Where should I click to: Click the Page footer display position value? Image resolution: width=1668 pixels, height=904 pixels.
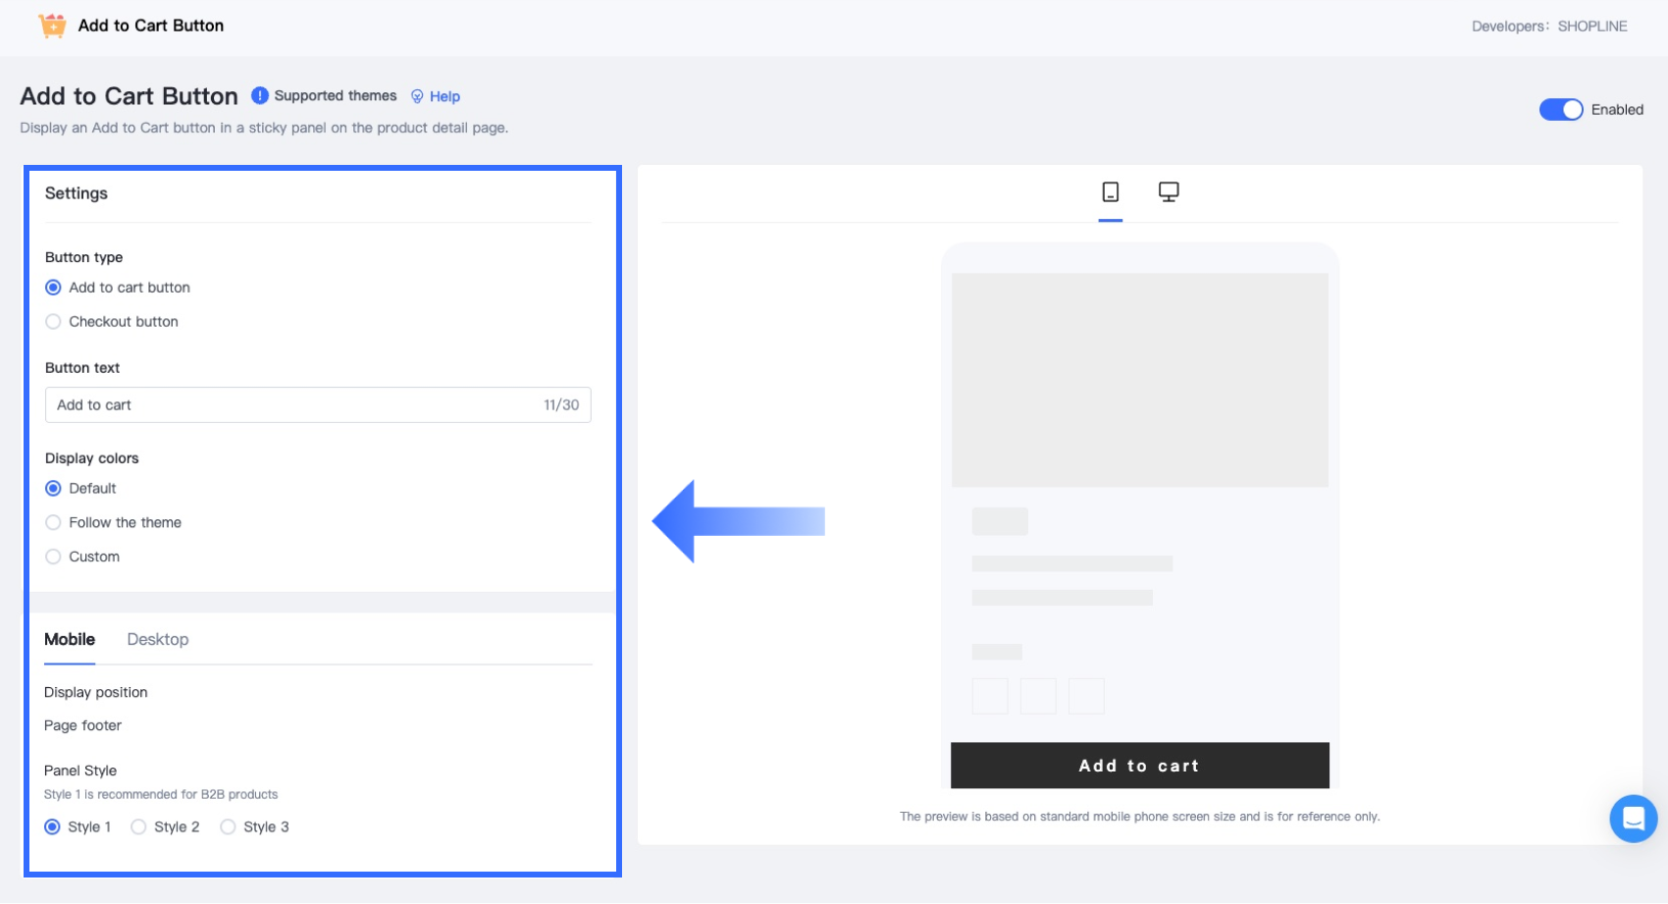click(82, 726)
